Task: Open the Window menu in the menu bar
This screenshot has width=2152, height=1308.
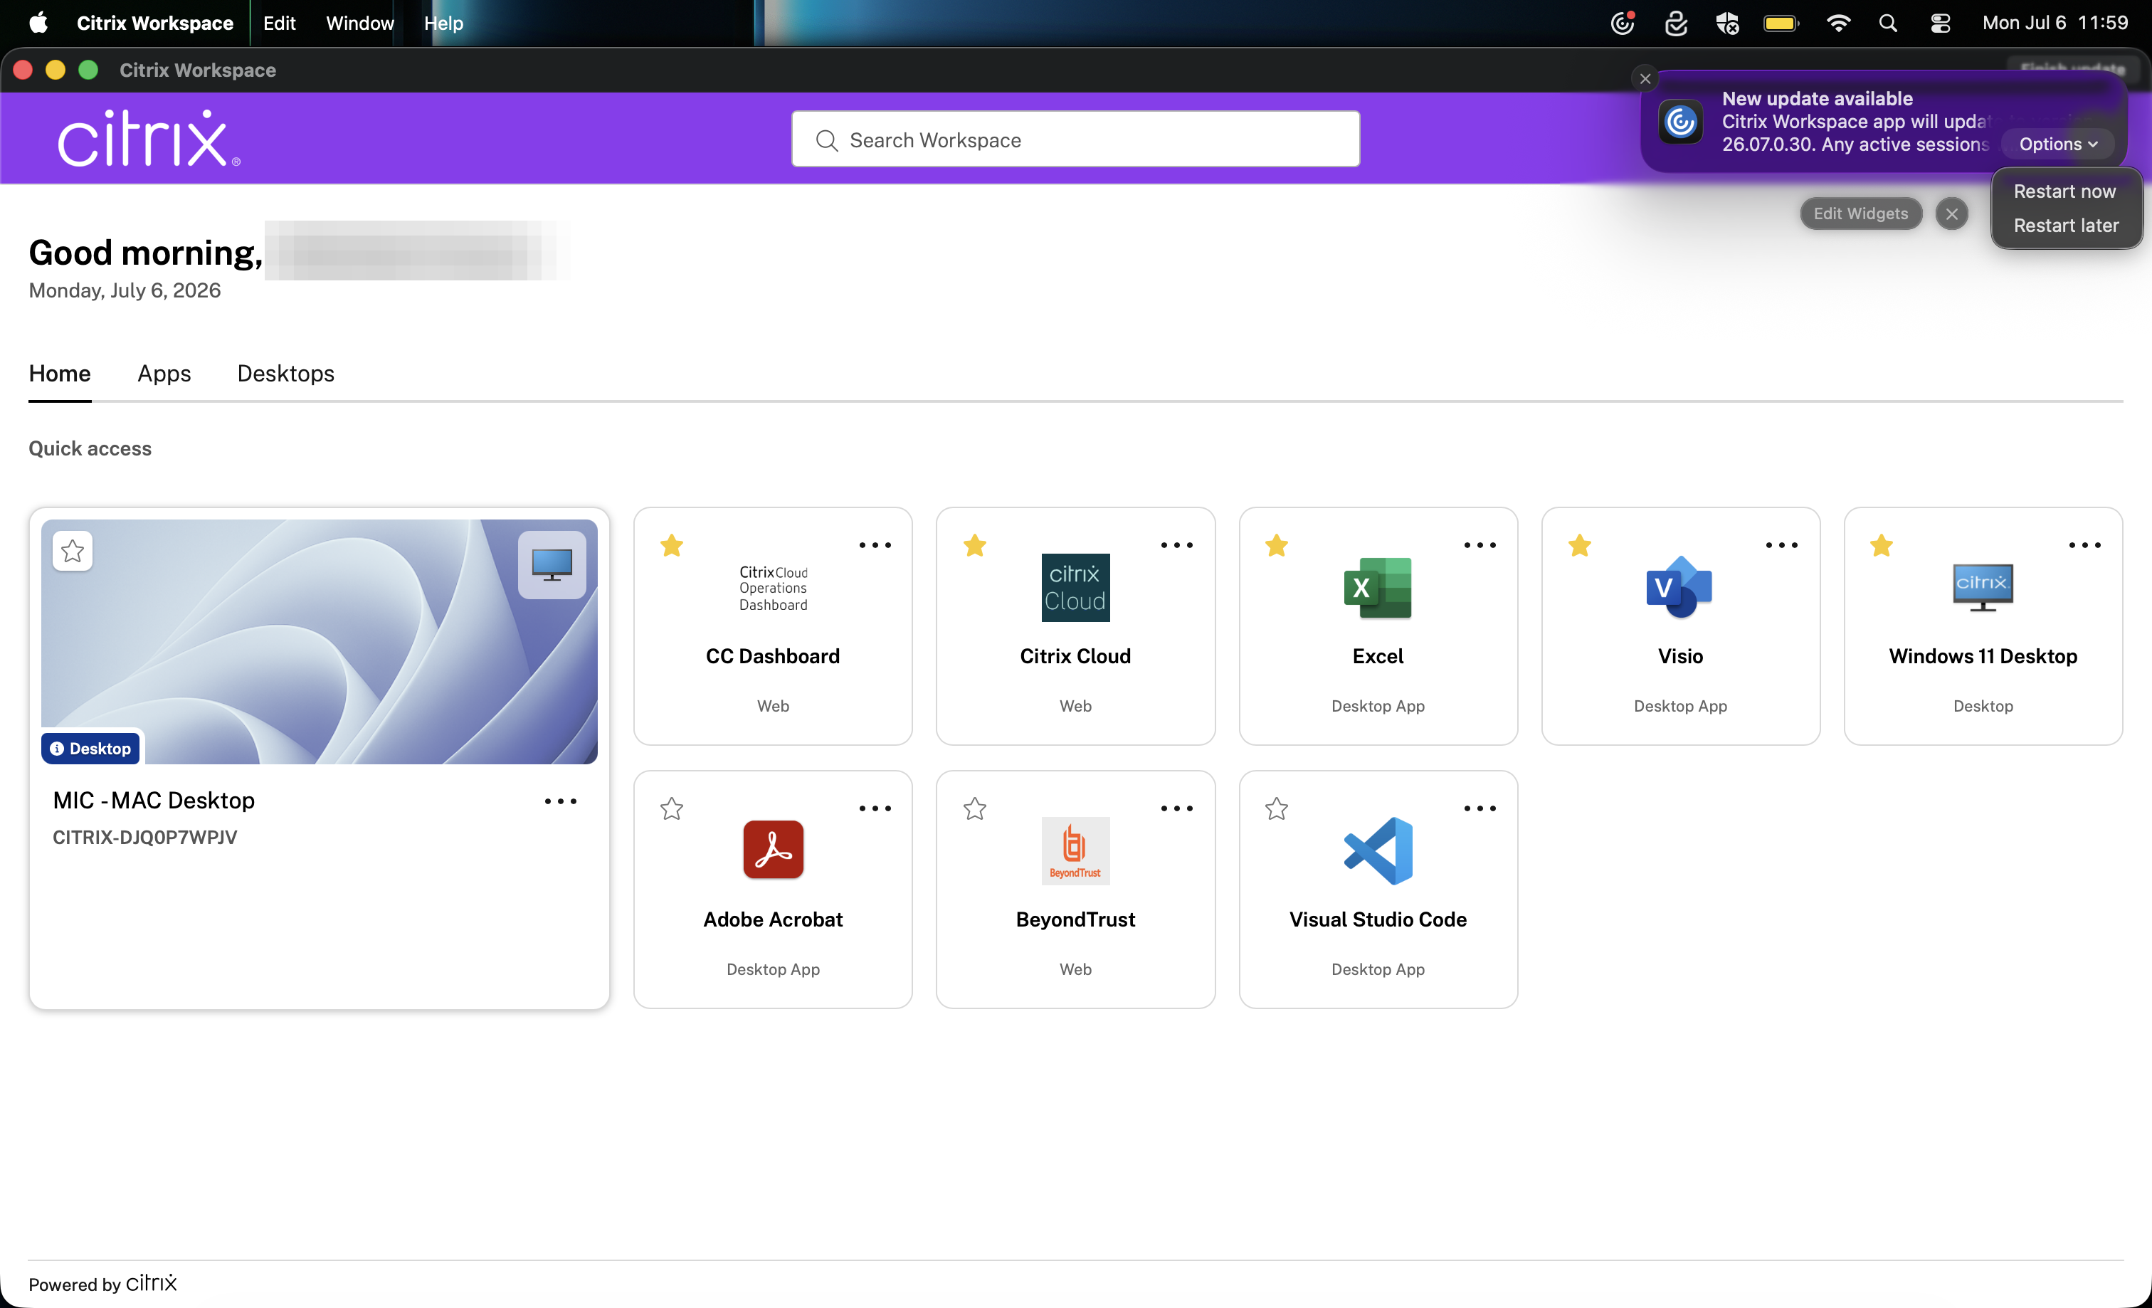Action: pos(360,23)
